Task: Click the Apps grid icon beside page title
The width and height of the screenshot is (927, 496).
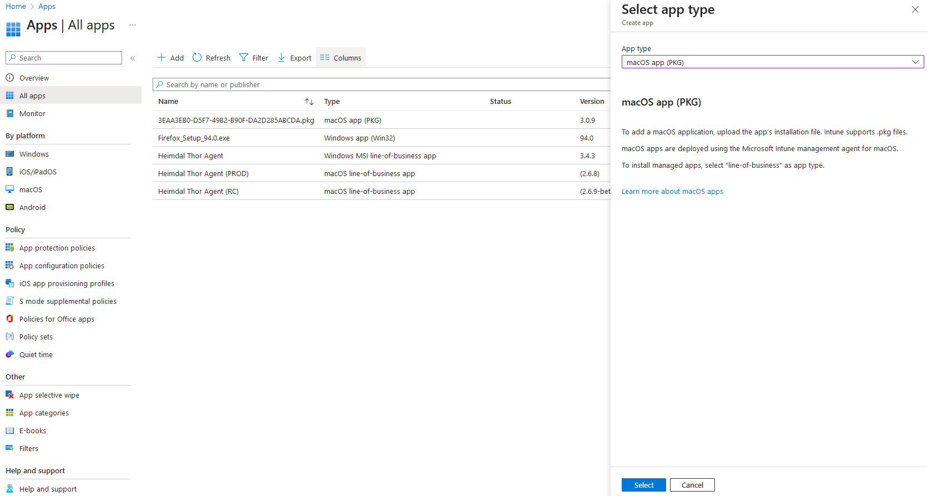Action: click(13, 29)
